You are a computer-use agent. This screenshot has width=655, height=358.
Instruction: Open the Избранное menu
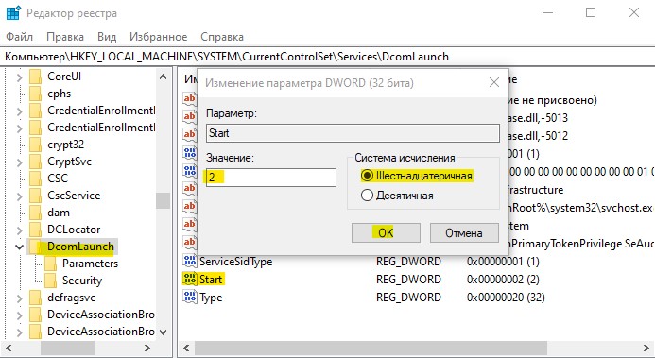(158, 37)
